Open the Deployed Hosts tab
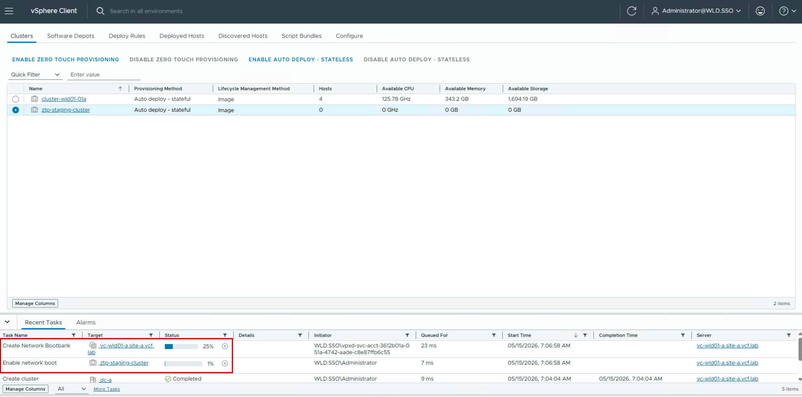This screenshot has height=397, width=802. pos(182,36)
